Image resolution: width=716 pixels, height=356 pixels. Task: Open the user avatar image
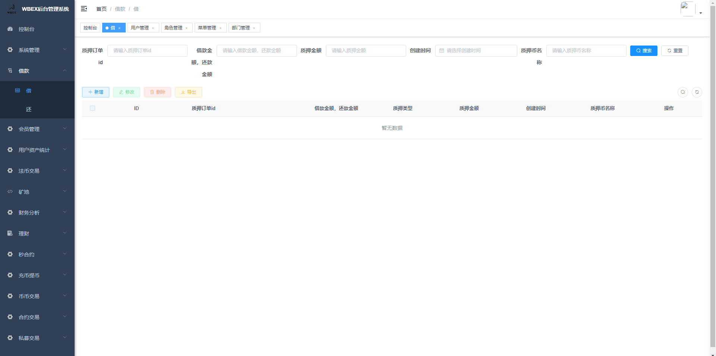[x=687, y=9]
